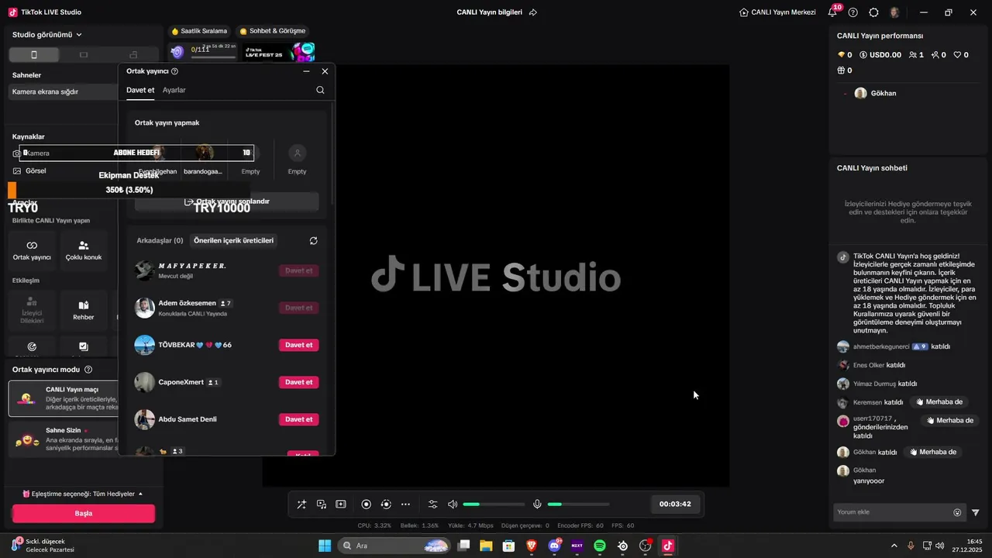The width and height of the screenshot is (992, 558).
Task: Click the dashed-circle replay capture icon
Action: (x=386, y=505)
